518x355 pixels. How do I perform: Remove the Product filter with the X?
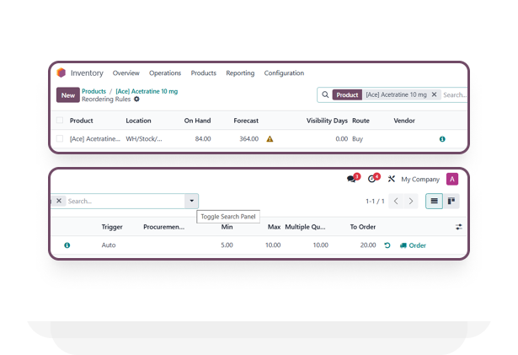point(434,94)
